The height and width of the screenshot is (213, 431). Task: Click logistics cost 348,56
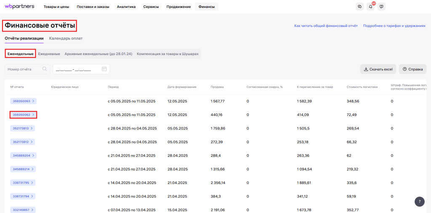[353, 101]
